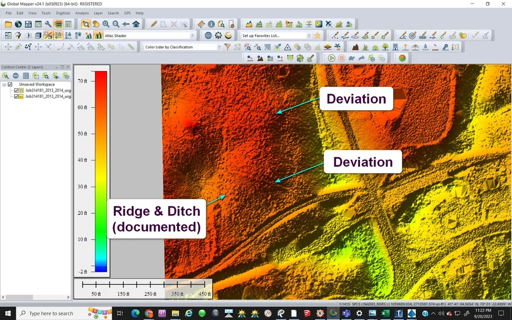512x320 pixels.
Task: Uncheck the Unsaved Workspace checkbox
Action: pos(10,84)
